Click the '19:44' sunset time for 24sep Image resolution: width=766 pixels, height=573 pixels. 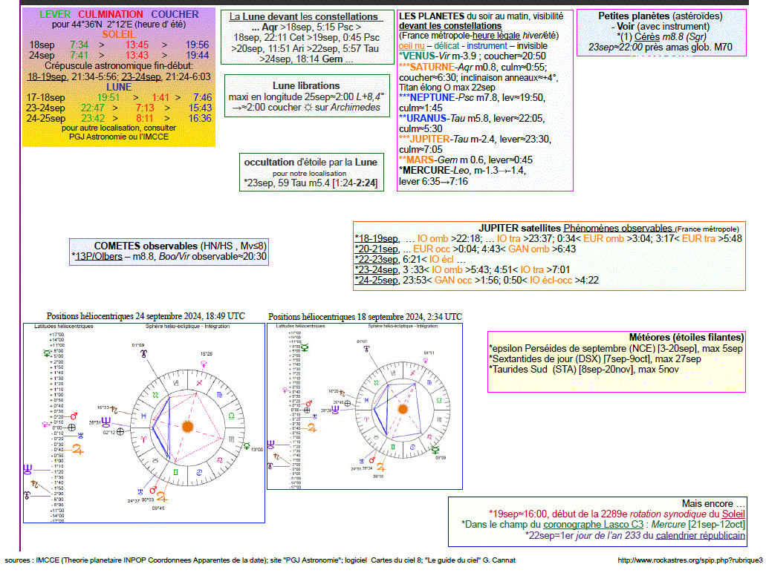pyautogui.click(x=198, y=55)
